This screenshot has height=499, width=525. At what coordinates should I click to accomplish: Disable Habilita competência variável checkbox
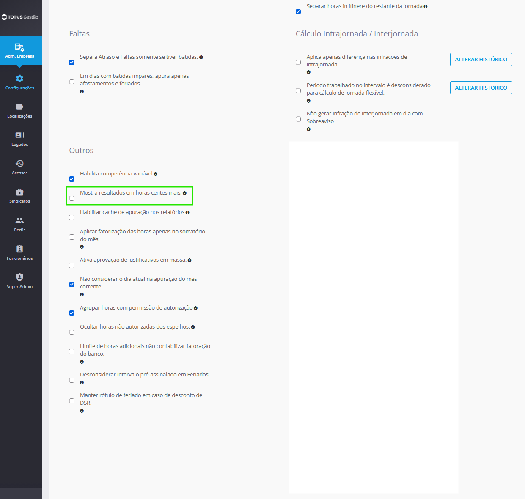[72, 179]
